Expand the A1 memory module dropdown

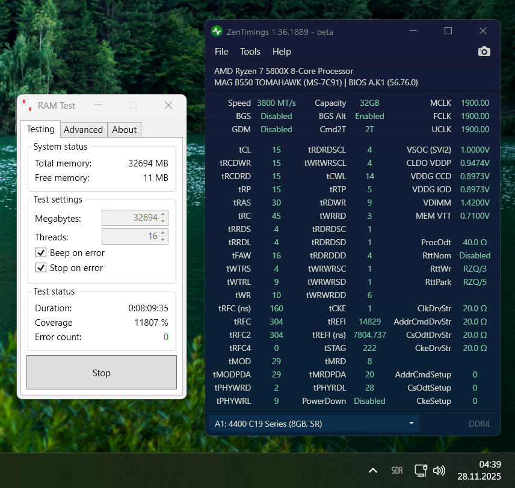pos(412,424)
